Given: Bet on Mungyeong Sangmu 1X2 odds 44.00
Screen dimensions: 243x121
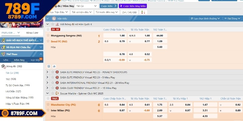Looking at the screenshot, I should 160,35.
